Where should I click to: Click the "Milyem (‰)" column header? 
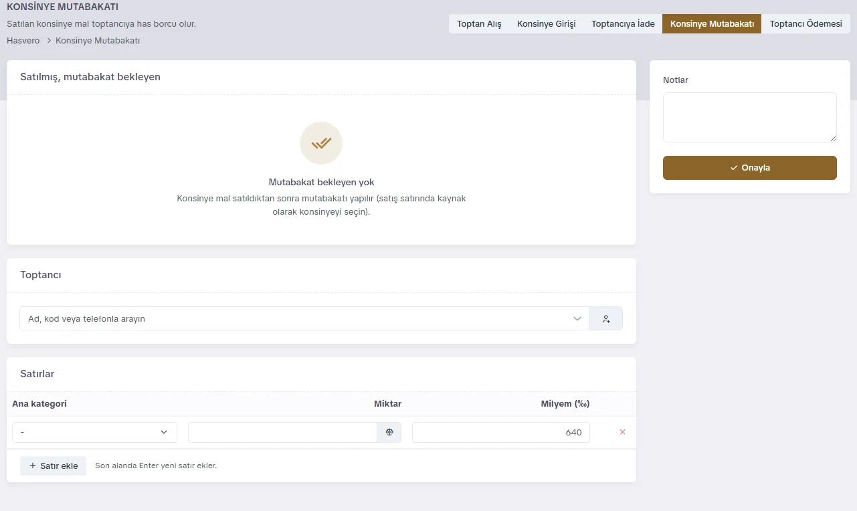(x=565, y=404)
